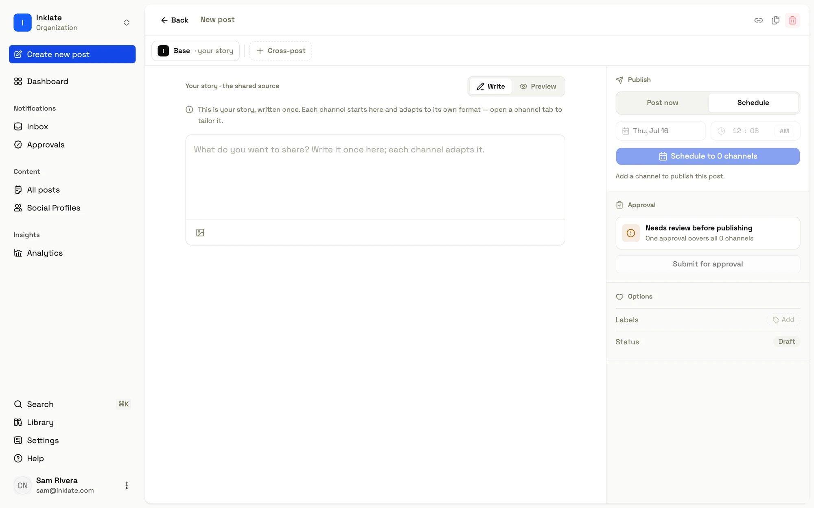Delete the post with the trash icon
This screenshot has width=814, height=508.
792,20
